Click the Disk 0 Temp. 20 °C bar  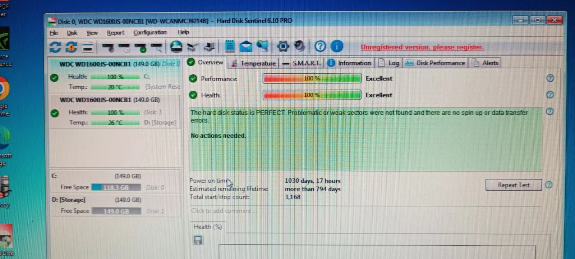(x=115, y=87)
